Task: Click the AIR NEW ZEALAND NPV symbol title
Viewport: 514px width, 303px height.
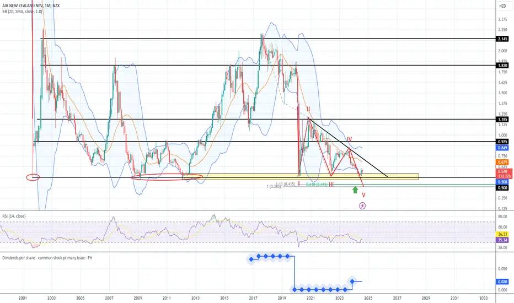Action: tap(31, 6)
